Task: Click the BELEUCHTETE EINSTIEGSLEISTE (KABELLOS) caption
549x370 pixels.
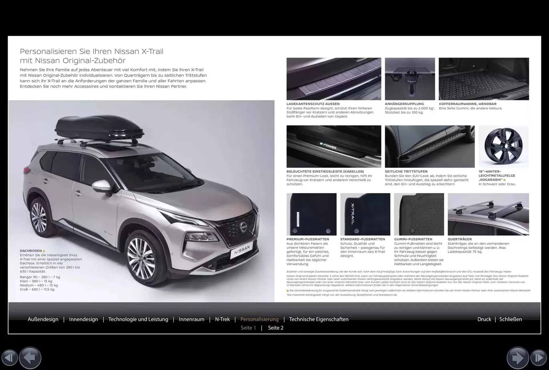Action: tap(325, 172)
